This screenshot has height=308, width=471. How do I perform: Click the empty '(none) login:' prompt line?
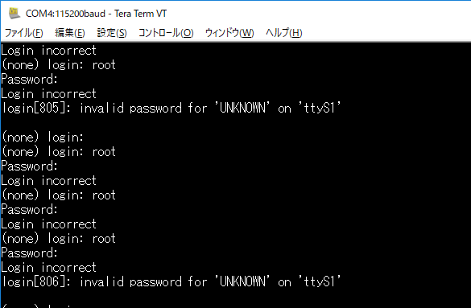coord(43,137)
